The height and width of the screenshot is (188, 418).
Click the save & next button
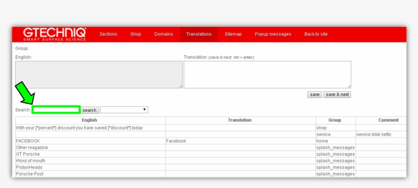click(337, 95)
